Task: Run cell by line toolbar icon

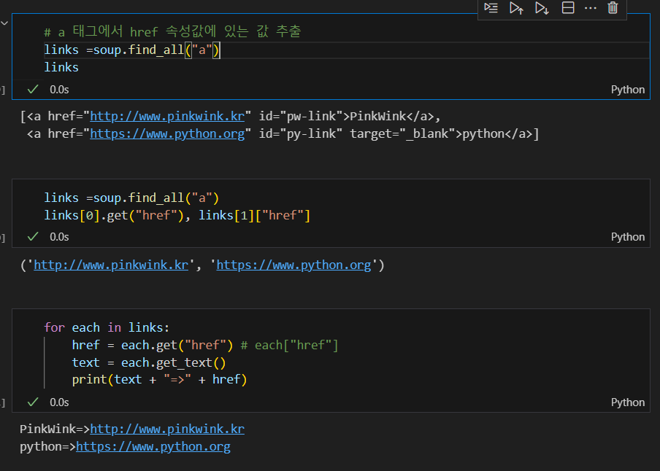Action: 491,8
